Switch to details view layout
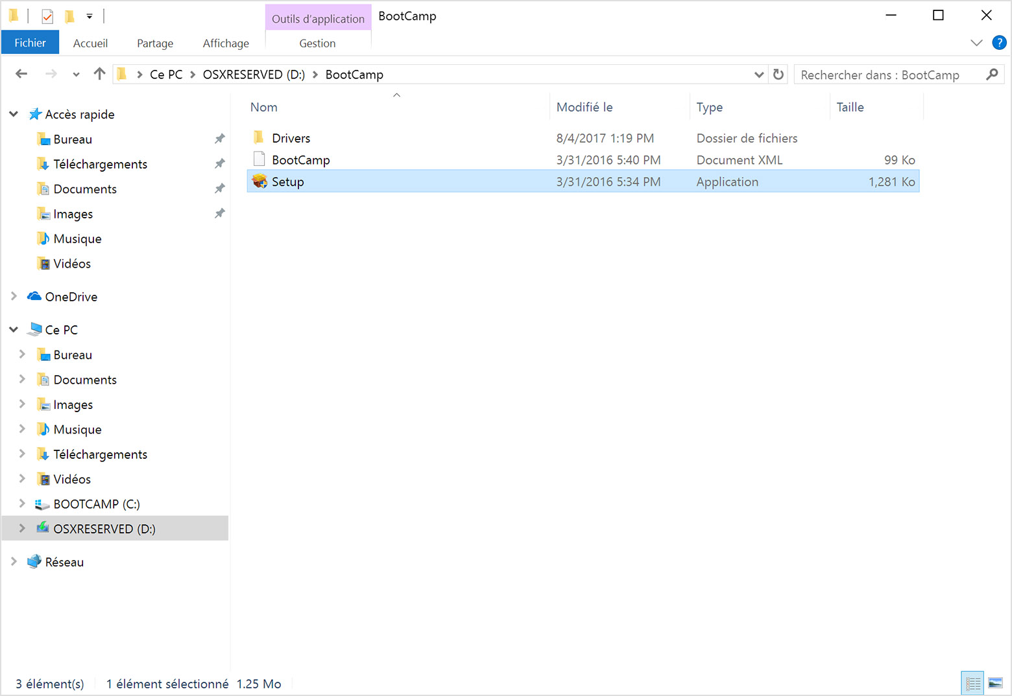The image size is (1012, 696). [x=972, y=683]
